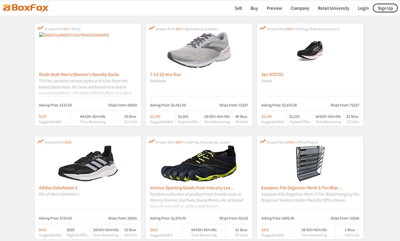Open the Sell menu item
Screen dimensions: 400x241
click(x=238, y=8)
